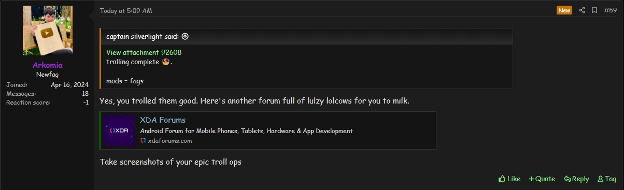The width and height of the screenshot is (624, 190).
Task: Click the reply arrow icon beside Reply
Action: pos(567,179)
